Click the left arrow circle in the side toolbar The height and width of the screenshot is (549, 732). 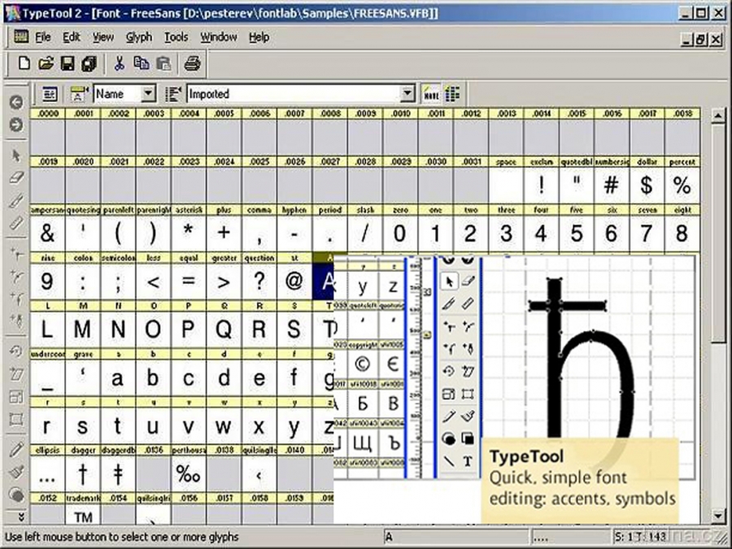(16, 102)
